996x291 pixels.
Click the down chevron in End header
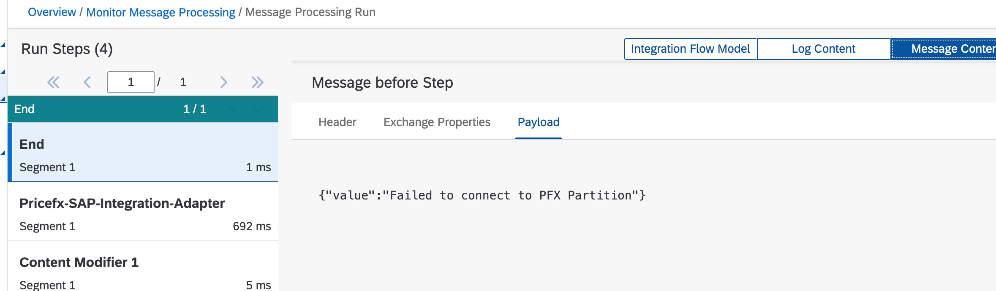[x=257, y=110]
